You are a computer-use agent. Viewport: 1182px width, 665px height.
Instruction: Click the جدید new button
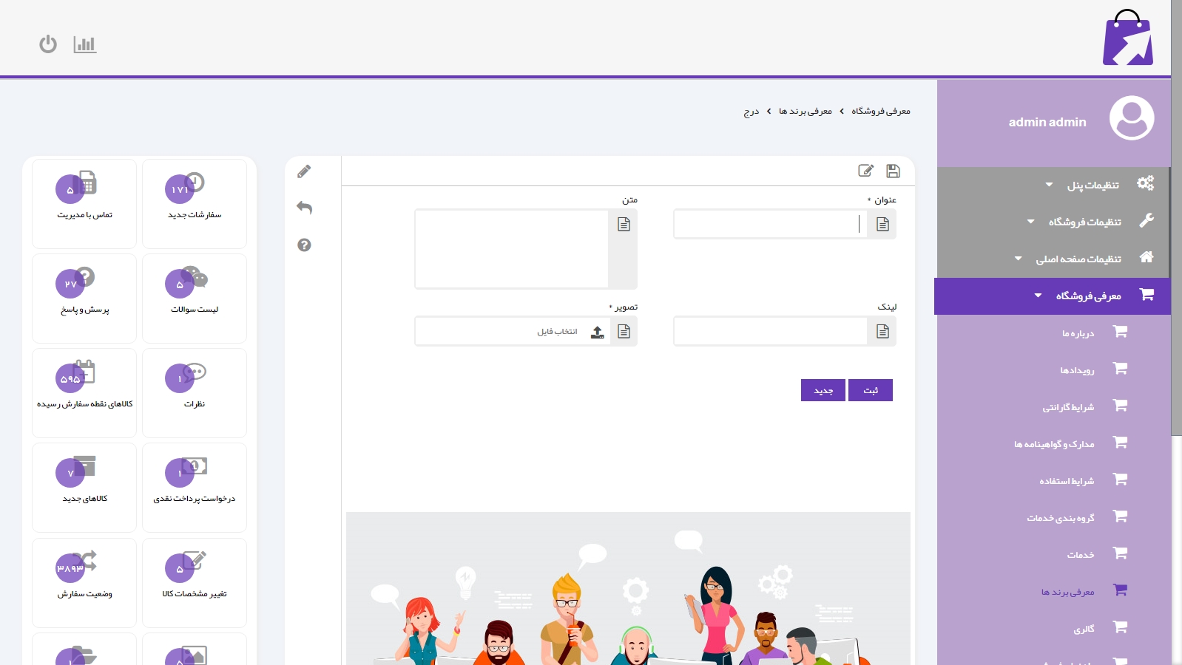(x=823, y=390)
